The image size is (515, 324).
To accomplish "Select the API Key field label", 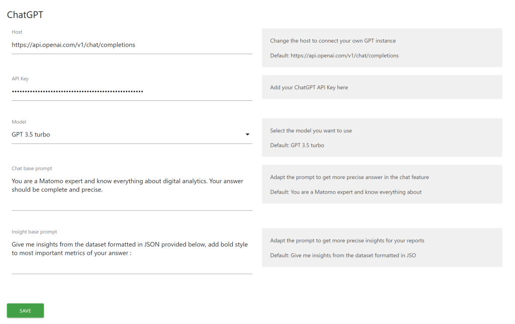I will click(20, 79).
